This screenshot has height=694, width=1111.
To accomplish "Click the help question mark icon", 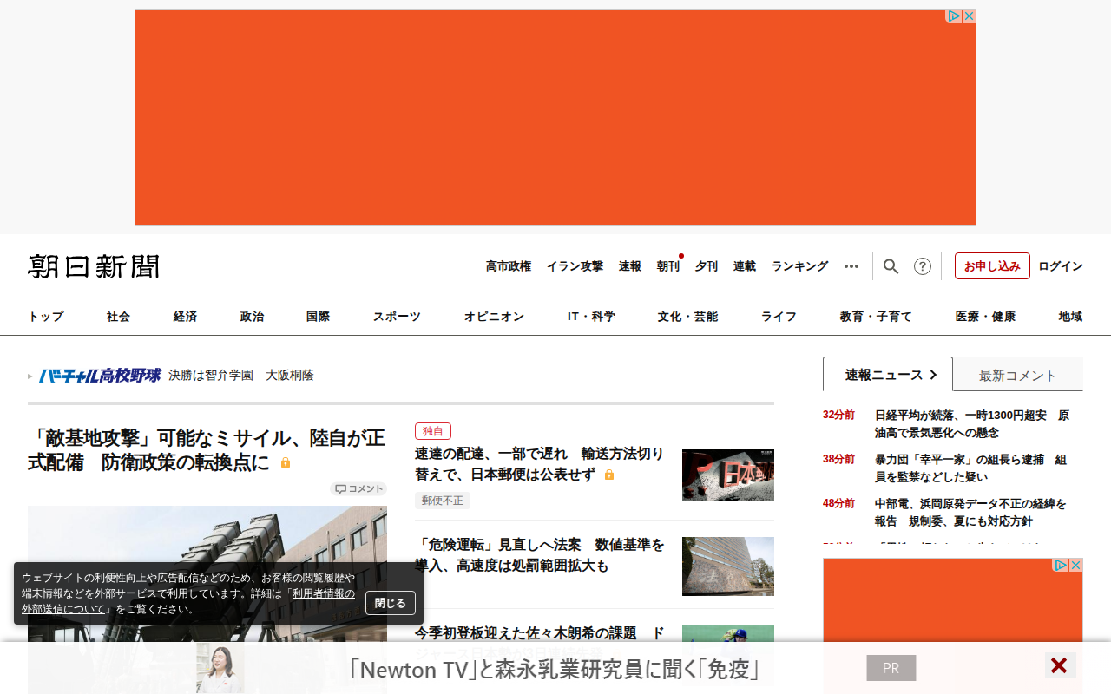I will point(922,265).
